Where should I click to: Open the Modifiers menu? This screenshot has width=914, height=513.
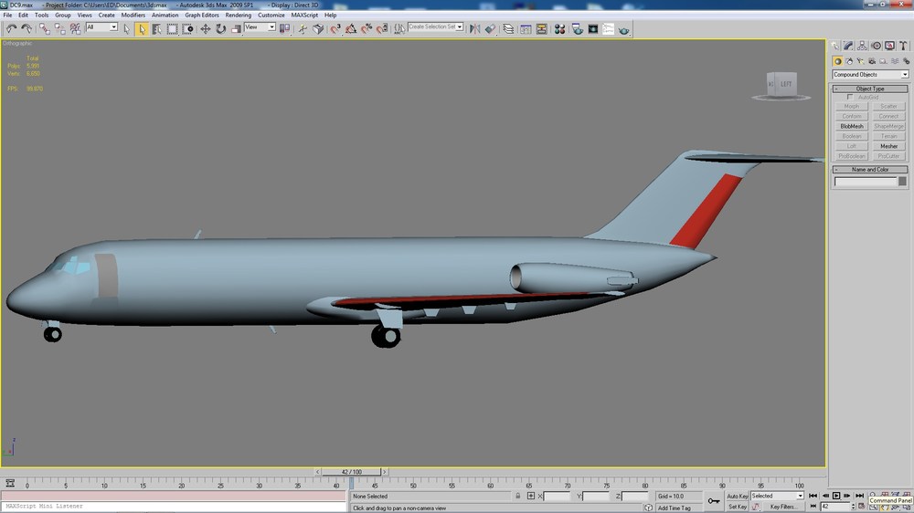(133, 16)
